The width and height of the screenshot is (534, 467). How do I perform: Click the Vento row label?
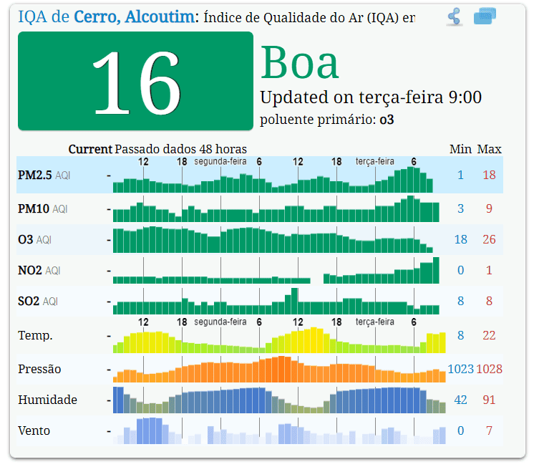pyautogui.click(x=34, y=431)
